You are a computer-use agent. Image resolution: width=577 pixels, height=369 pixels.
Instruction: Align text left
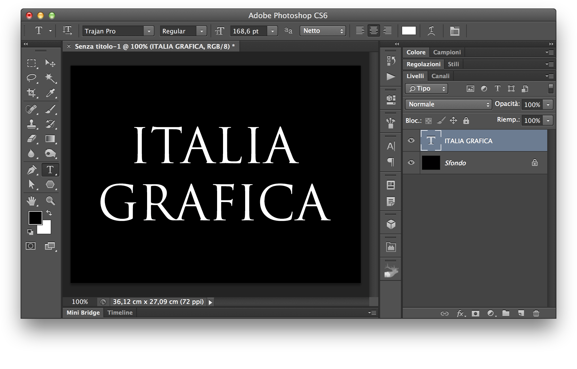click(360, 31)
